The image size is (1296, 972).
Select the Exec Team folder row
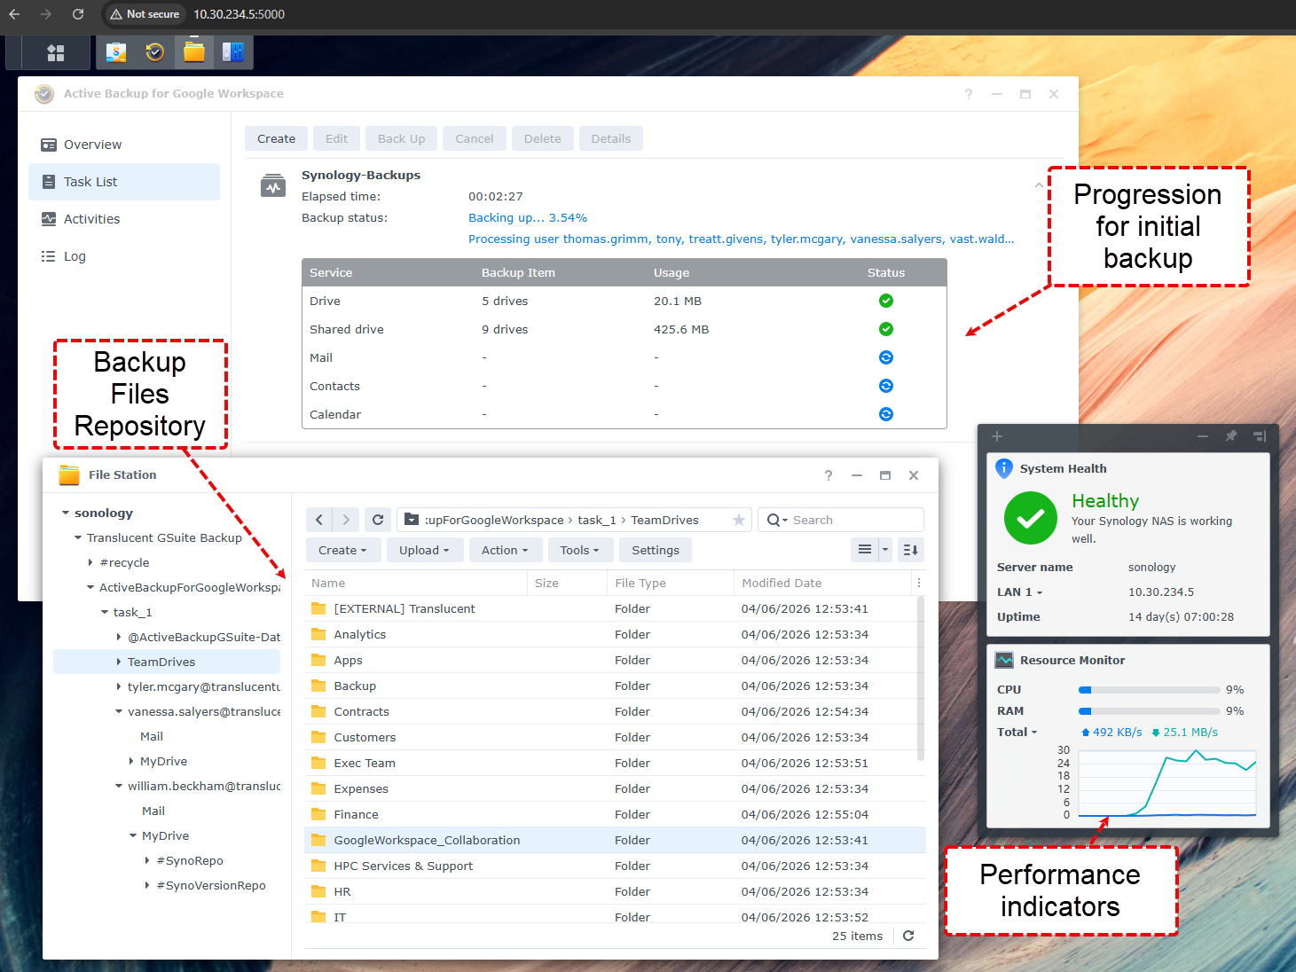point(615,763)
